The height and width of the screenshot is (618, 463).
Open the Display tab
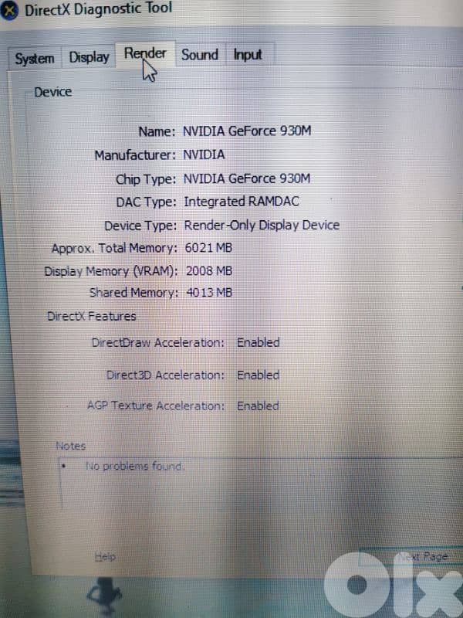[89, 57]
